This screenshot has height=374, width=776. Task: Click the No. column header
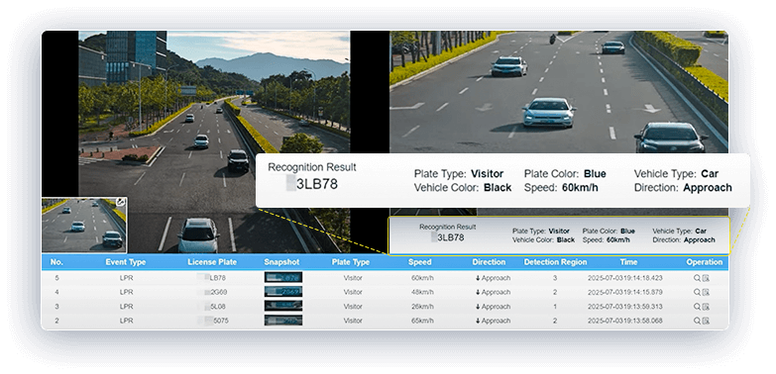point(56,262)
